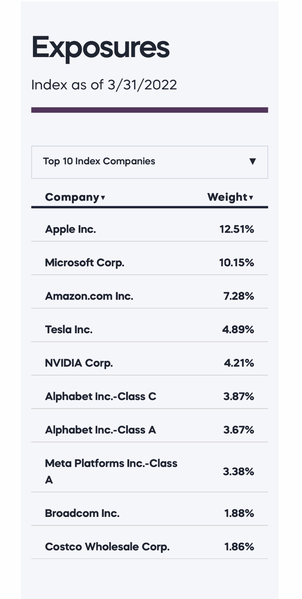The height and width of the screenshot is (599, 302).
Task: Select the Microsoft Corp. company name
Action: coord(84,263)
